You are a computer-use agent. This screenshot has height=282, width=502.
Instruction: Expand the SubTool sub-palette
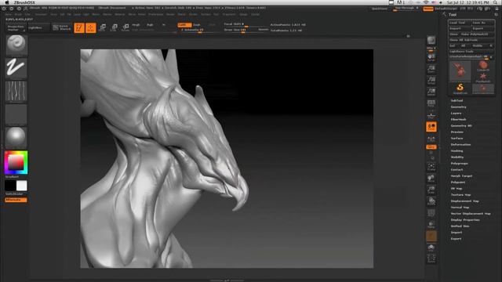pos(457,100)
